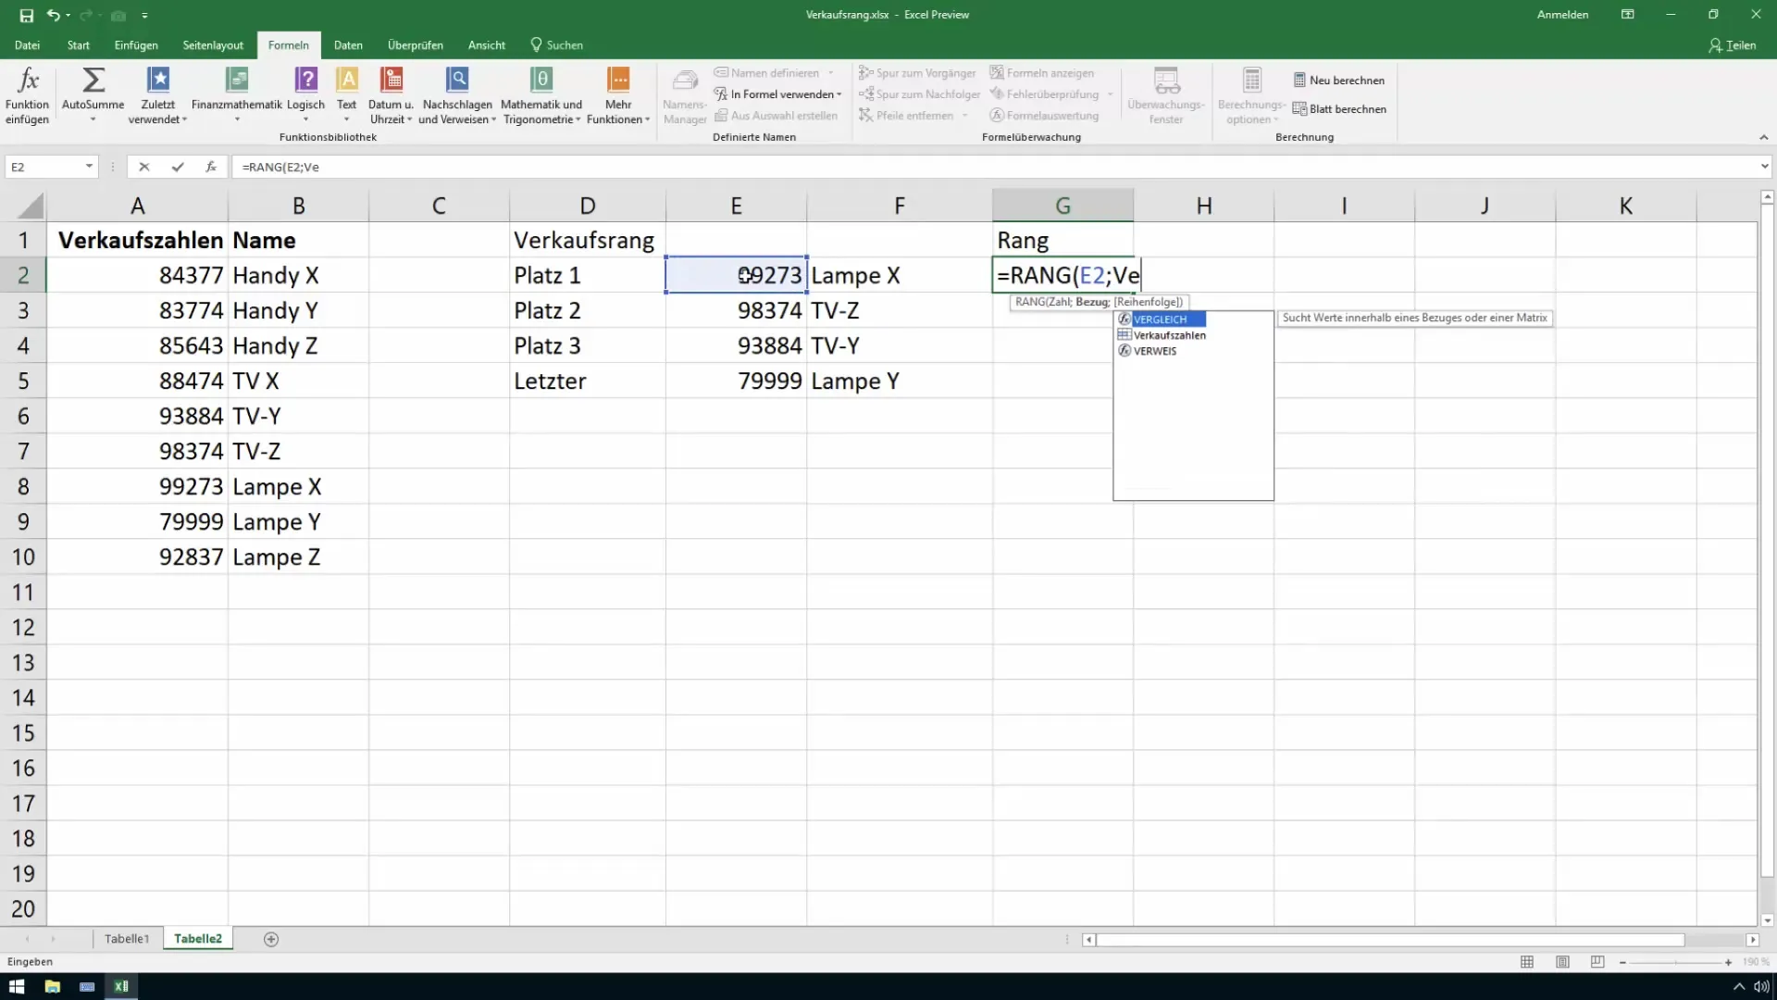Open the Namens-Manager
The image size is (1777, 1000).
(685, 95)
